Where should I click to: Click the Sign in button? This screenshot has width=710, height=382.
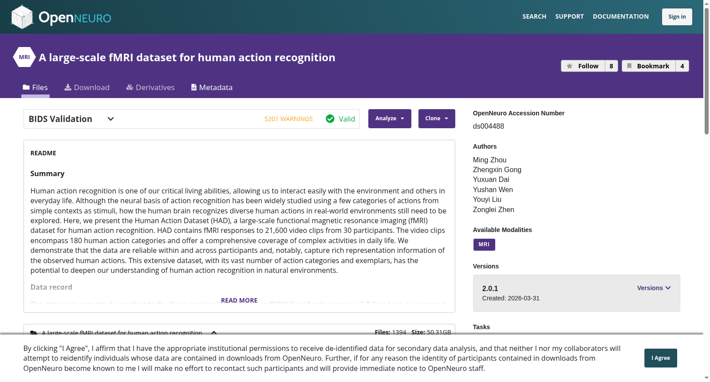tap(677, 17)
